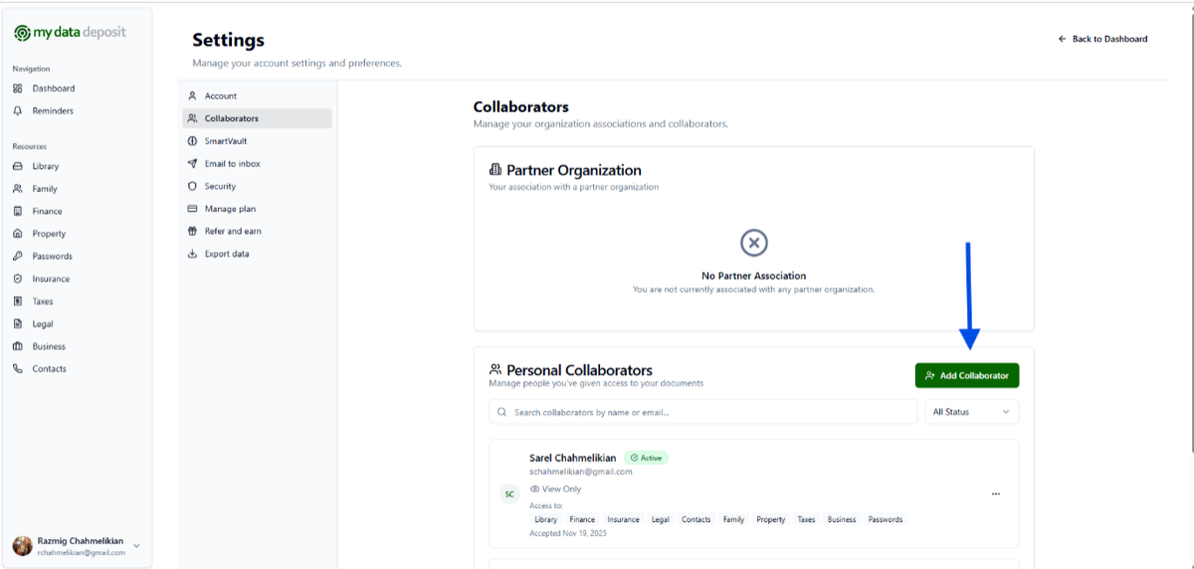Open SmartVault settings section

pos(257,141)
